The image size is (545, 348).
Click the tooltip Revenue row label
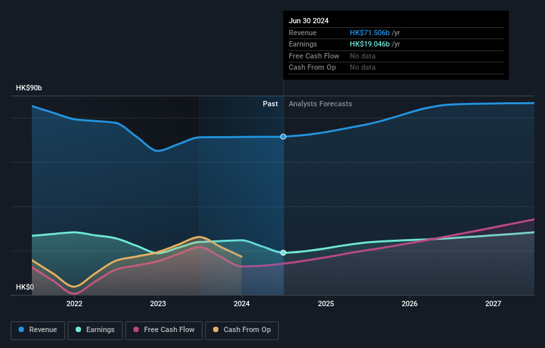pos(303,33)
